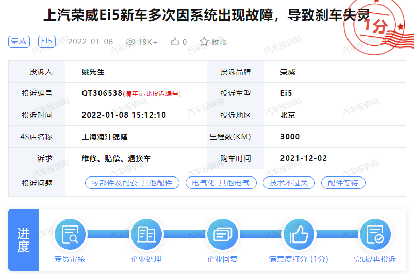Click the 收藏 label

pyautogui.click(x=219, y=42)
